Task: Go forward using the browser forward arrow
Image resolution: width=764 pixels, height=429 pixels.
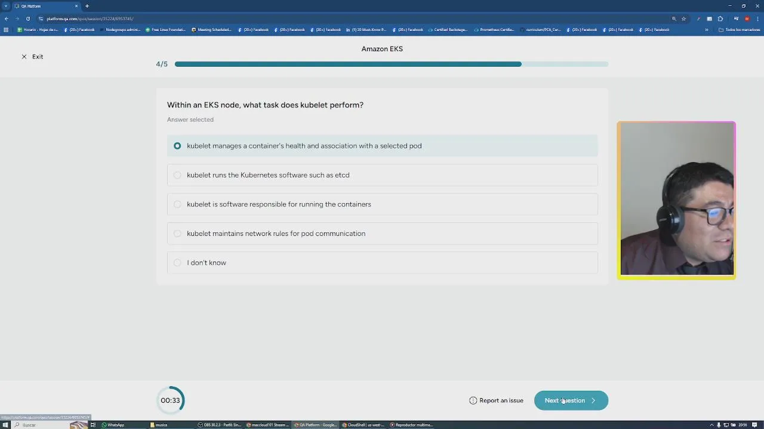Action: click(17, 18)
